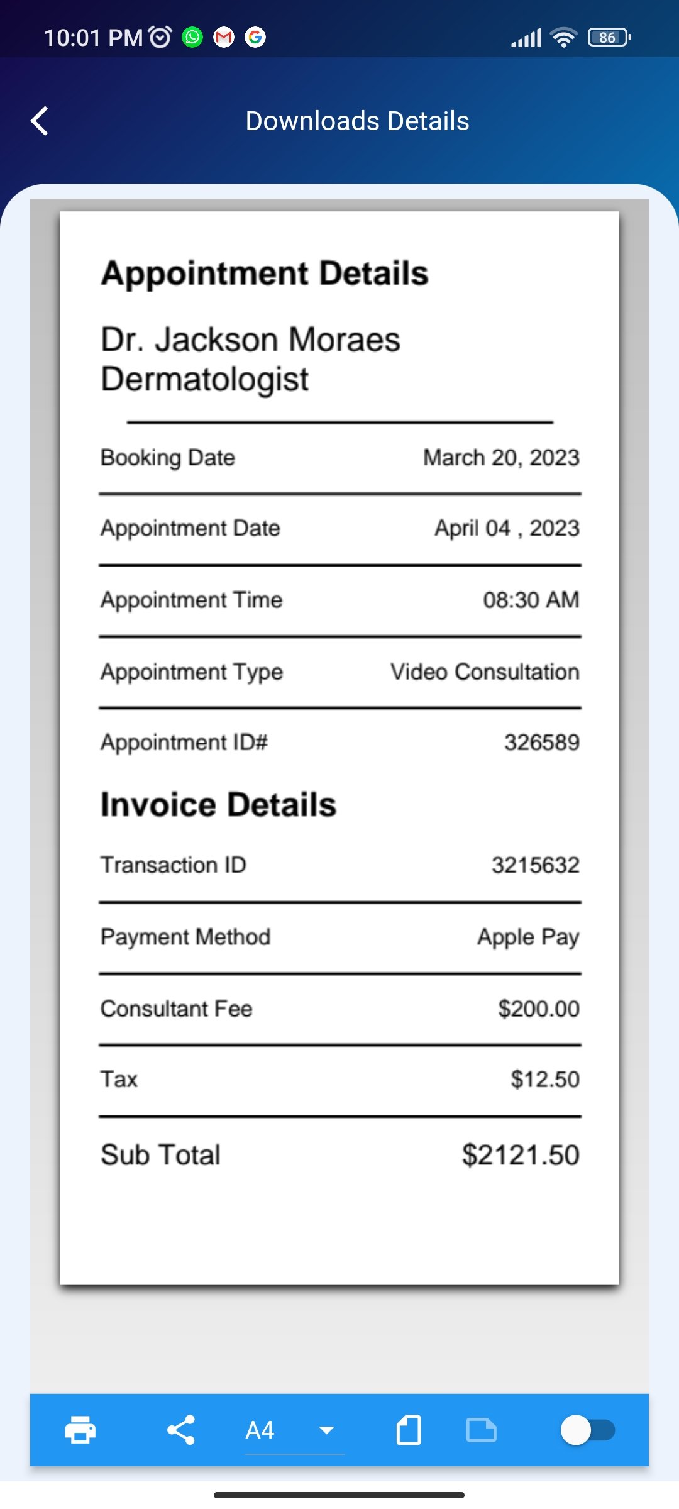Tap the alarm icon in status bar

point(160,38)
